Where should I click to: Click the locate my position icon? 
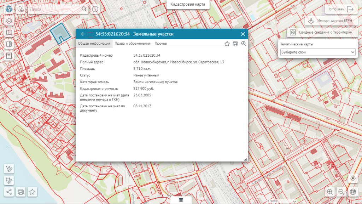tap(352, 178)
